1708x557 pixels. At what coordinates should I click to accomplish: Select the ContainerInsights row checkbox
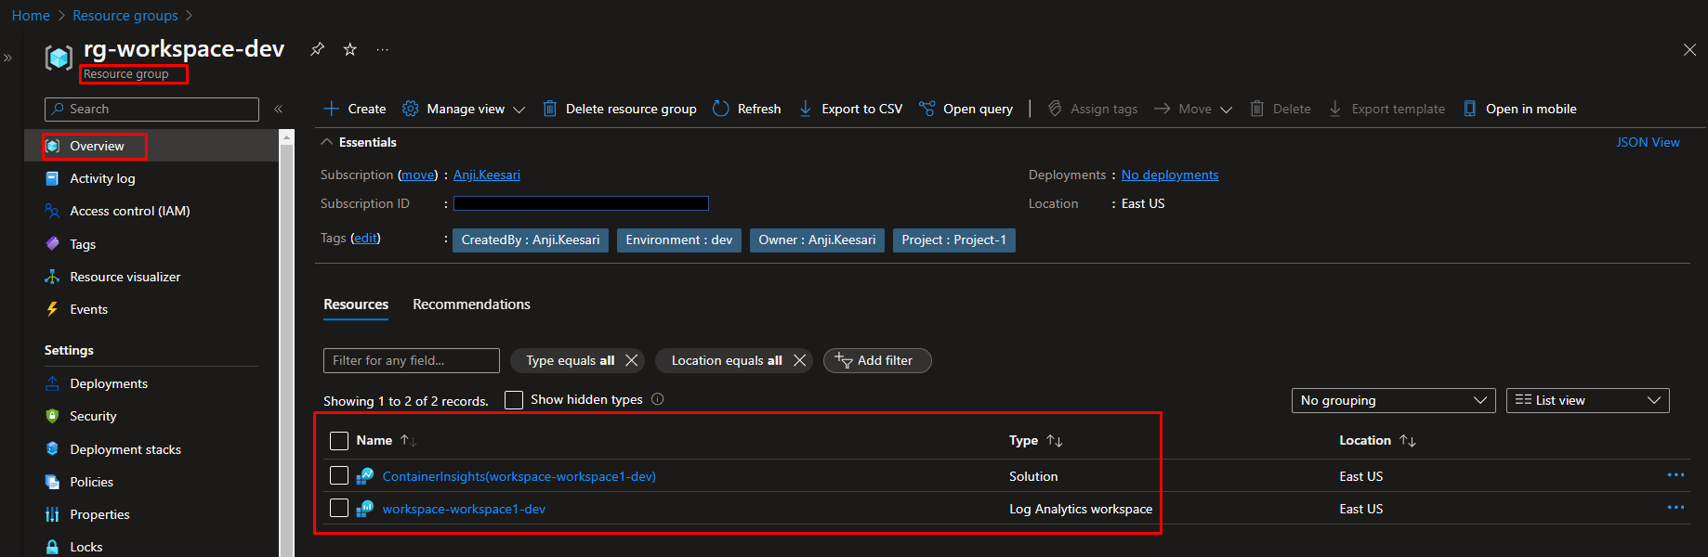(339, 476)
